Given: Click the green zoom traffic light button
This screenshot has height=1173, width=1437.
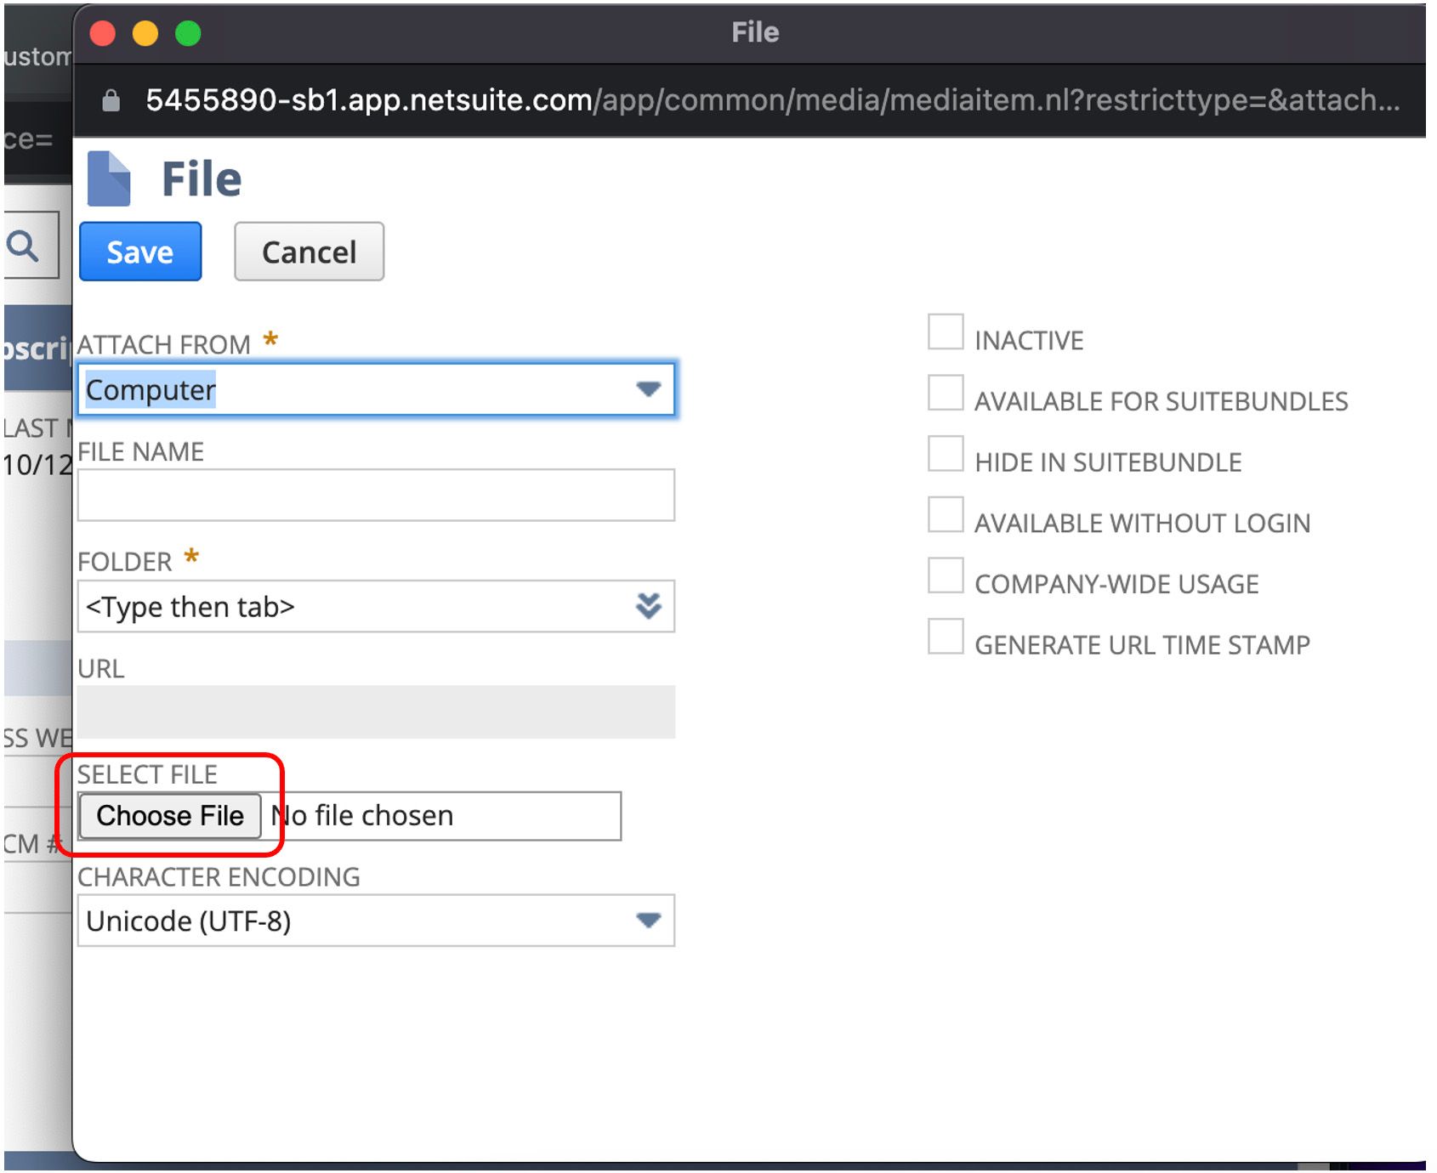Looking at the screenshot, I should 190,32.
